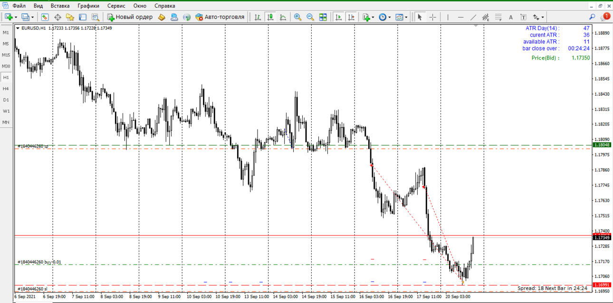Image resolution: width=613 pixels, height=303 pixels.
Task: Select the standard Cursor arrow tool
Action: (420, 17)
